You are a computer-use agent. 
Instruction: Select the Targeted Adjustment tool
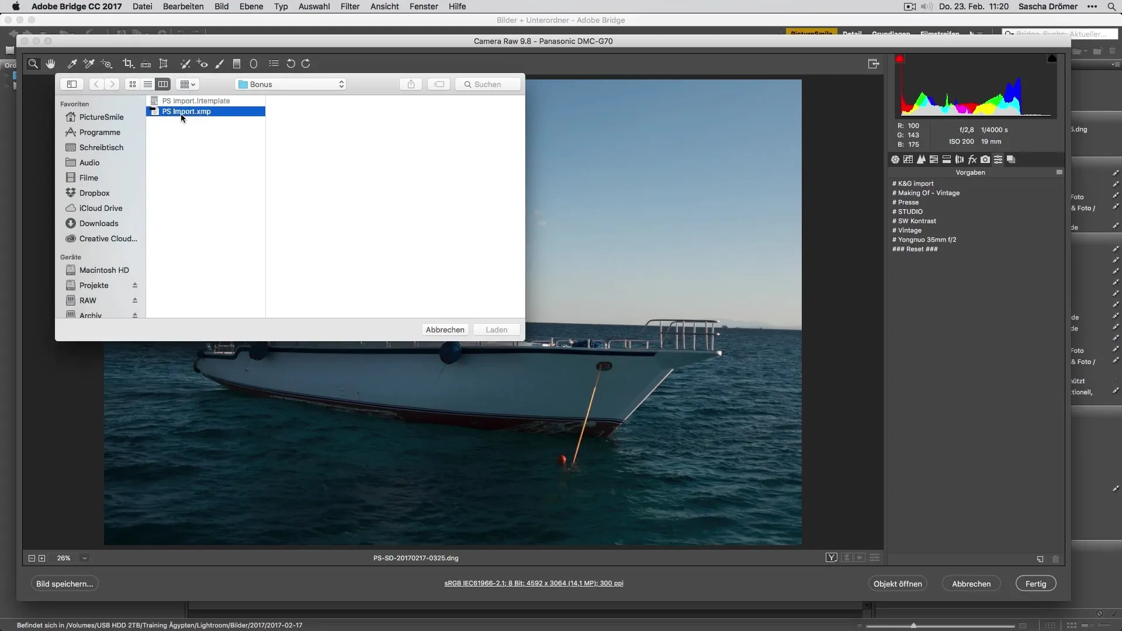point(106,64)
